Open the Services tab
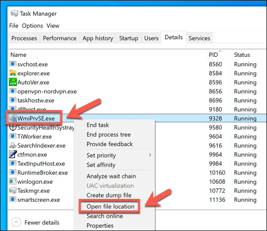The width and height of the screenshot is (267, 231). (x=199, y=38)
